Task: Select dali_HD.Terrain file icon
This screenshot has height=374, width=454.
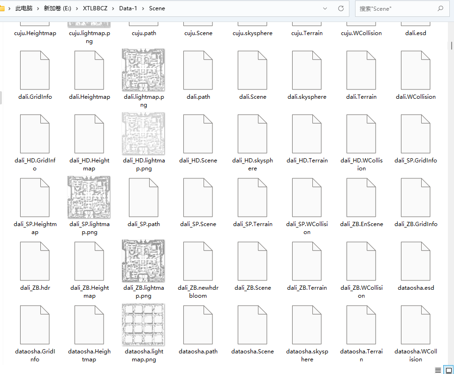Action: (x=307, y=133)
